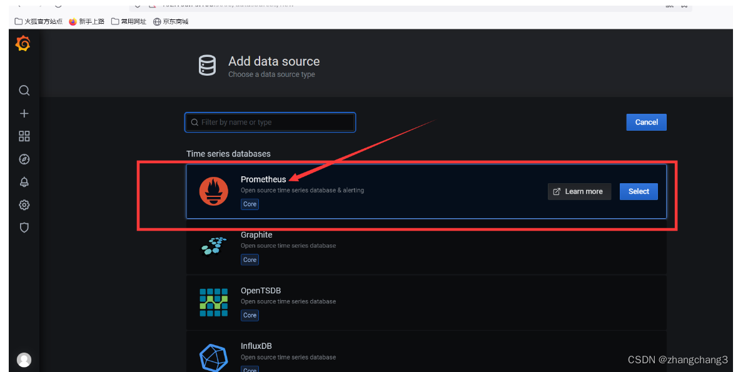Open the 京东商城 bookmark

click(x=170, y=22)
